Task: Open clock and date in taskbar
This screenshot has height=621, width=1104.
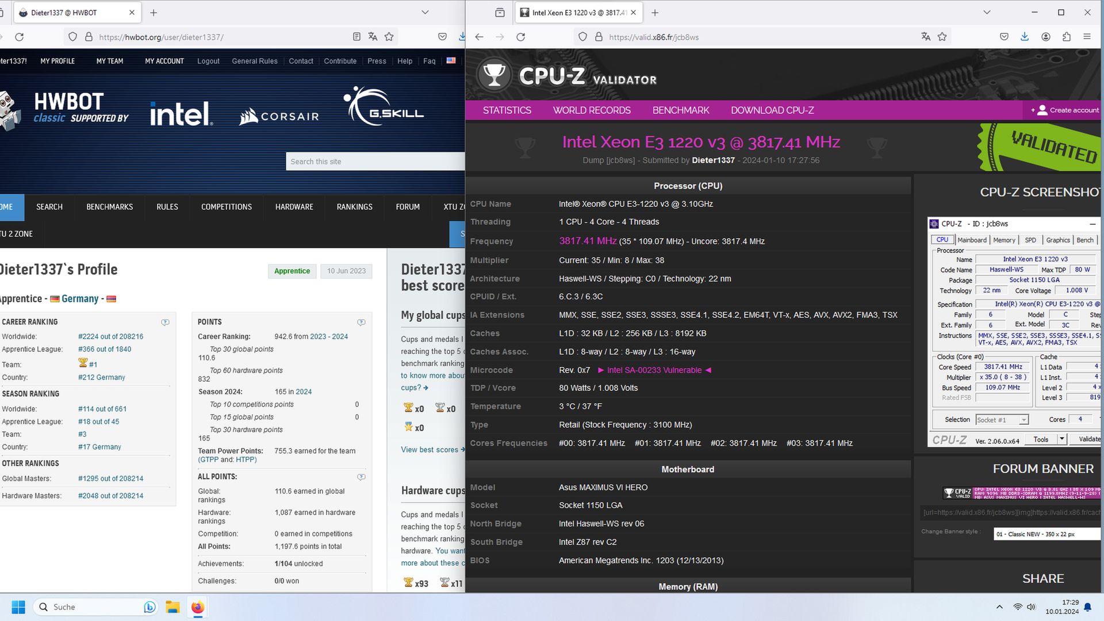Action: click(x=1062, y=607)
